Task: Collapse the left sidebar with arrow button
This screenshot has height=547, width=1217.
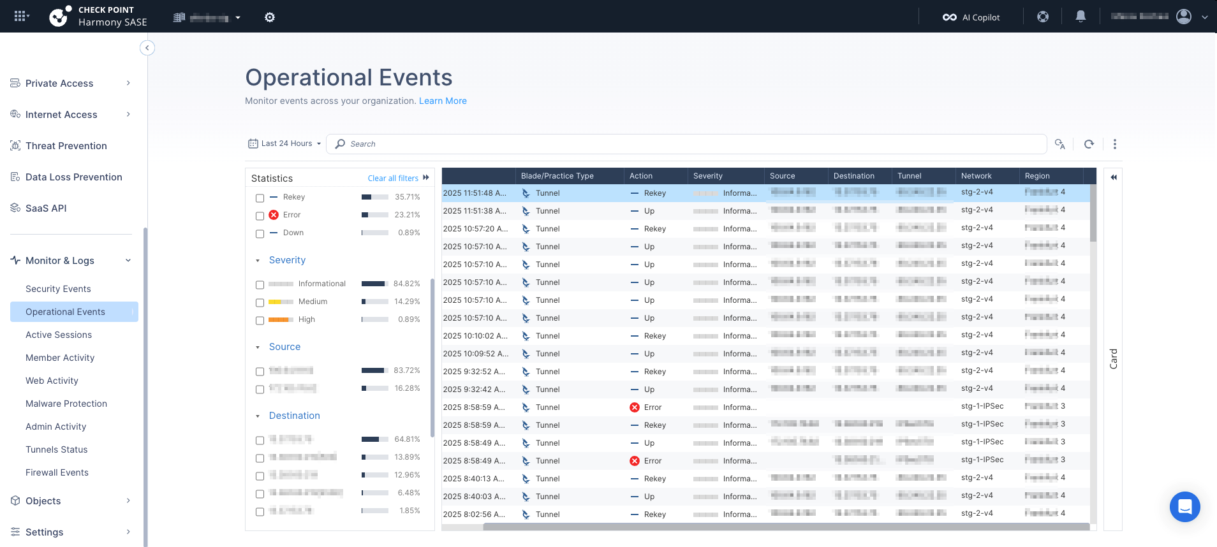Action: click(x=147, y=48)
